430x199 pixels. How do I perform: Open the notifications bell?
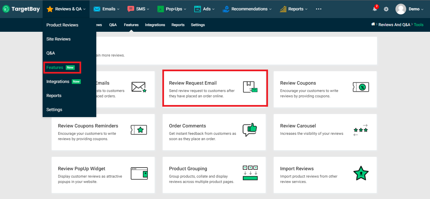click(x=375, y=9)
